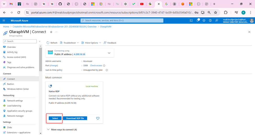The height and width of the screenshot is (135, 255).
Task: Switch to the YouTube browser tab
Action: (x=142, y=4)
